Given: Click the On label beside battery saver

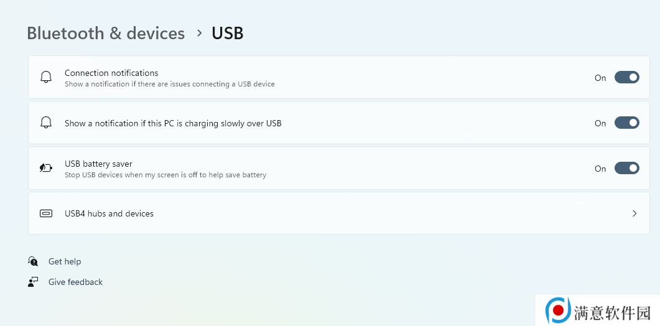Looking at the screenshot, I should point(600,169).
